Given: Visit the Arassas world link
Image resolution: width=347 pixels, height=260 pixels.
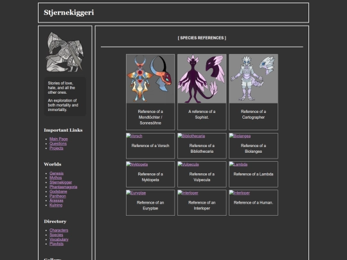Looking at the screenshot, I should pyautogui.click(x=56, y=200).
